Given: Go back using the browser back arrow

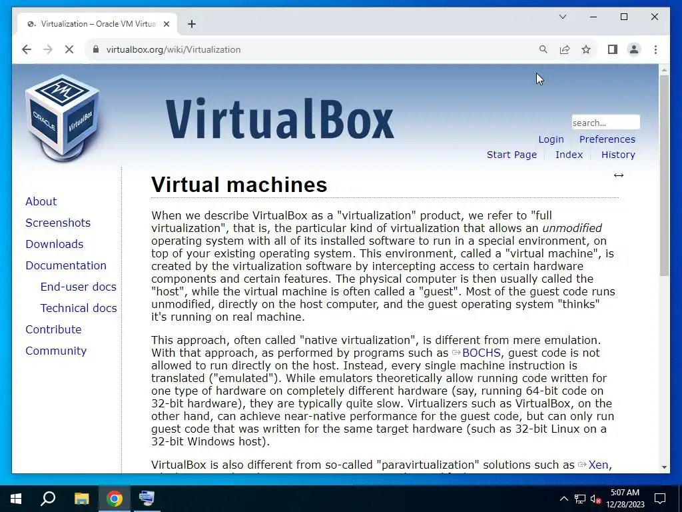Looking at the screenshot, I should click(x=27, y=49).
